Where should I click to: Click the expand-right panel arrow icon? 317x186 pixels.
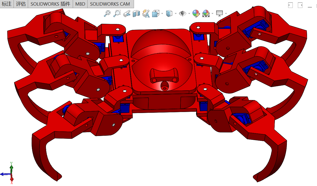pyautogui.click(x=300, y=5)
